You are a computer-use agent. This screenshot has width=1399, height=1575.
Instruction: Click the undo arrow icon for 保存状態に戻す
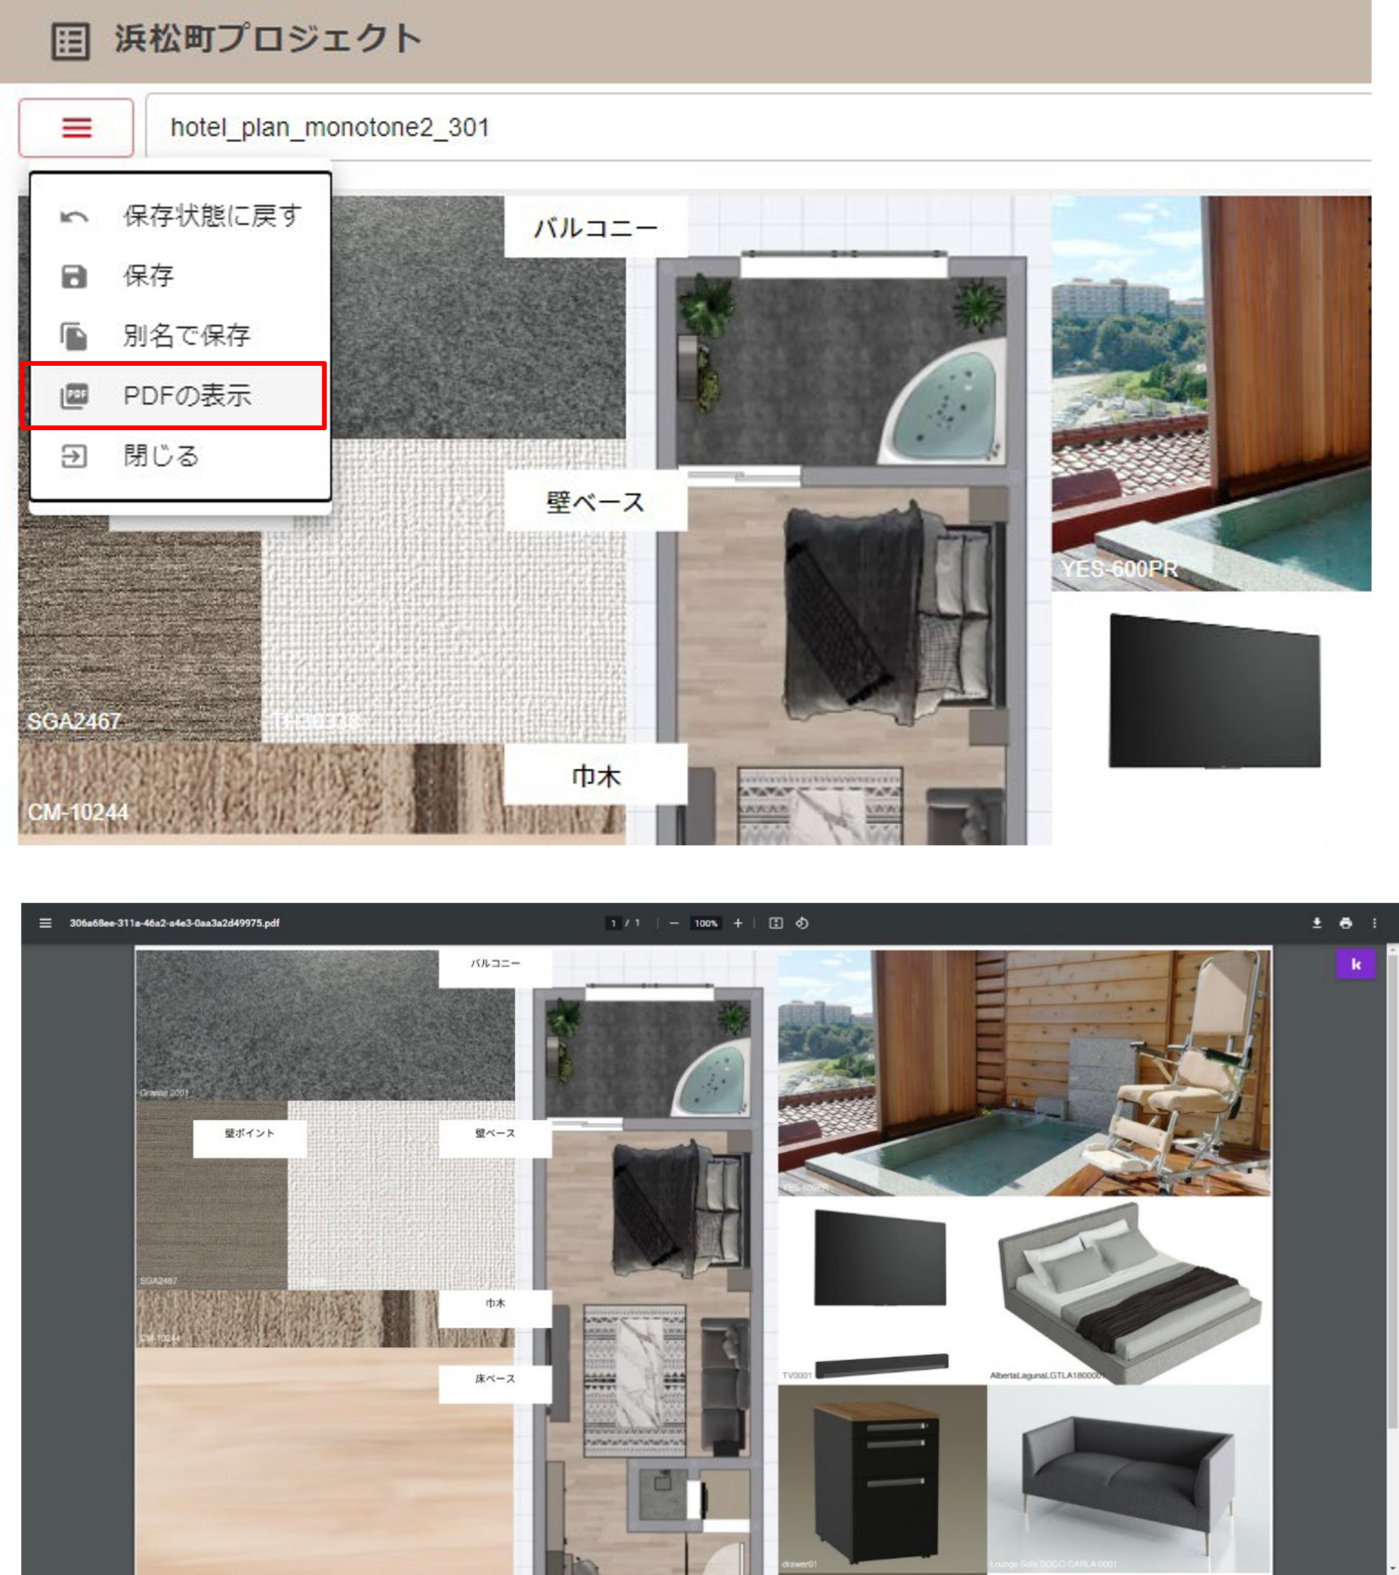click(x=74, y=217)
